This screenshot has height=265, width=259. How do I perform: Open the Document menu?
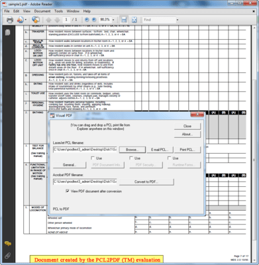tap(42, 11)
